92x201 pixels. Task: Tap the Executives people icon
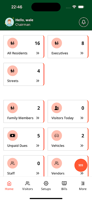click(x=57, y=43)
